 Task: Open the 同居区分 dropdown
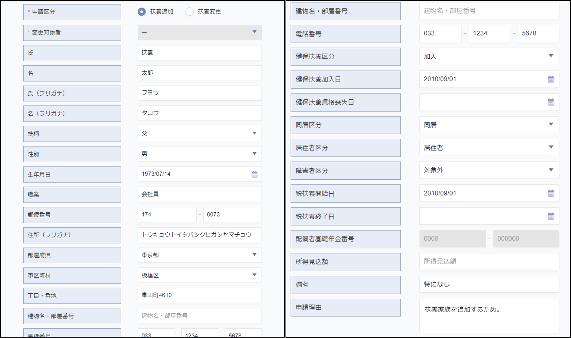point(489,125)
